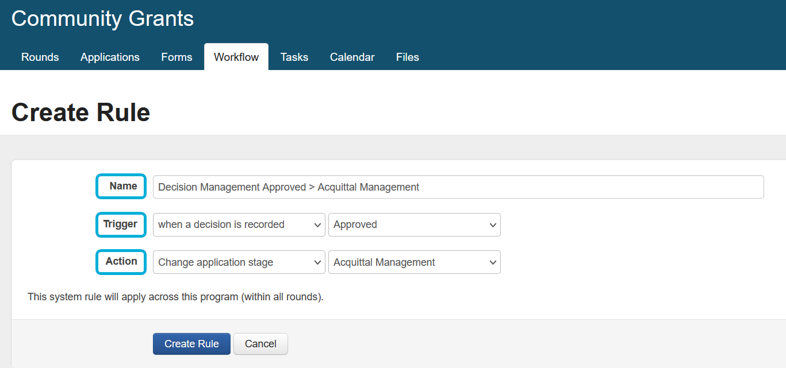
Task: Click the Community Grants program title
Action: point(103,19)
